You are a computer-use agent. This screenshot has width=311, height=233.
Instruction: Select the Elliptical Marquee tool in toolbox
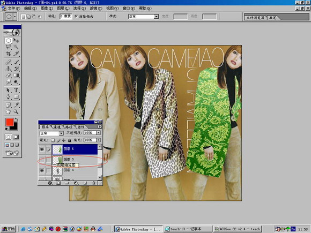tap(9, 41)
